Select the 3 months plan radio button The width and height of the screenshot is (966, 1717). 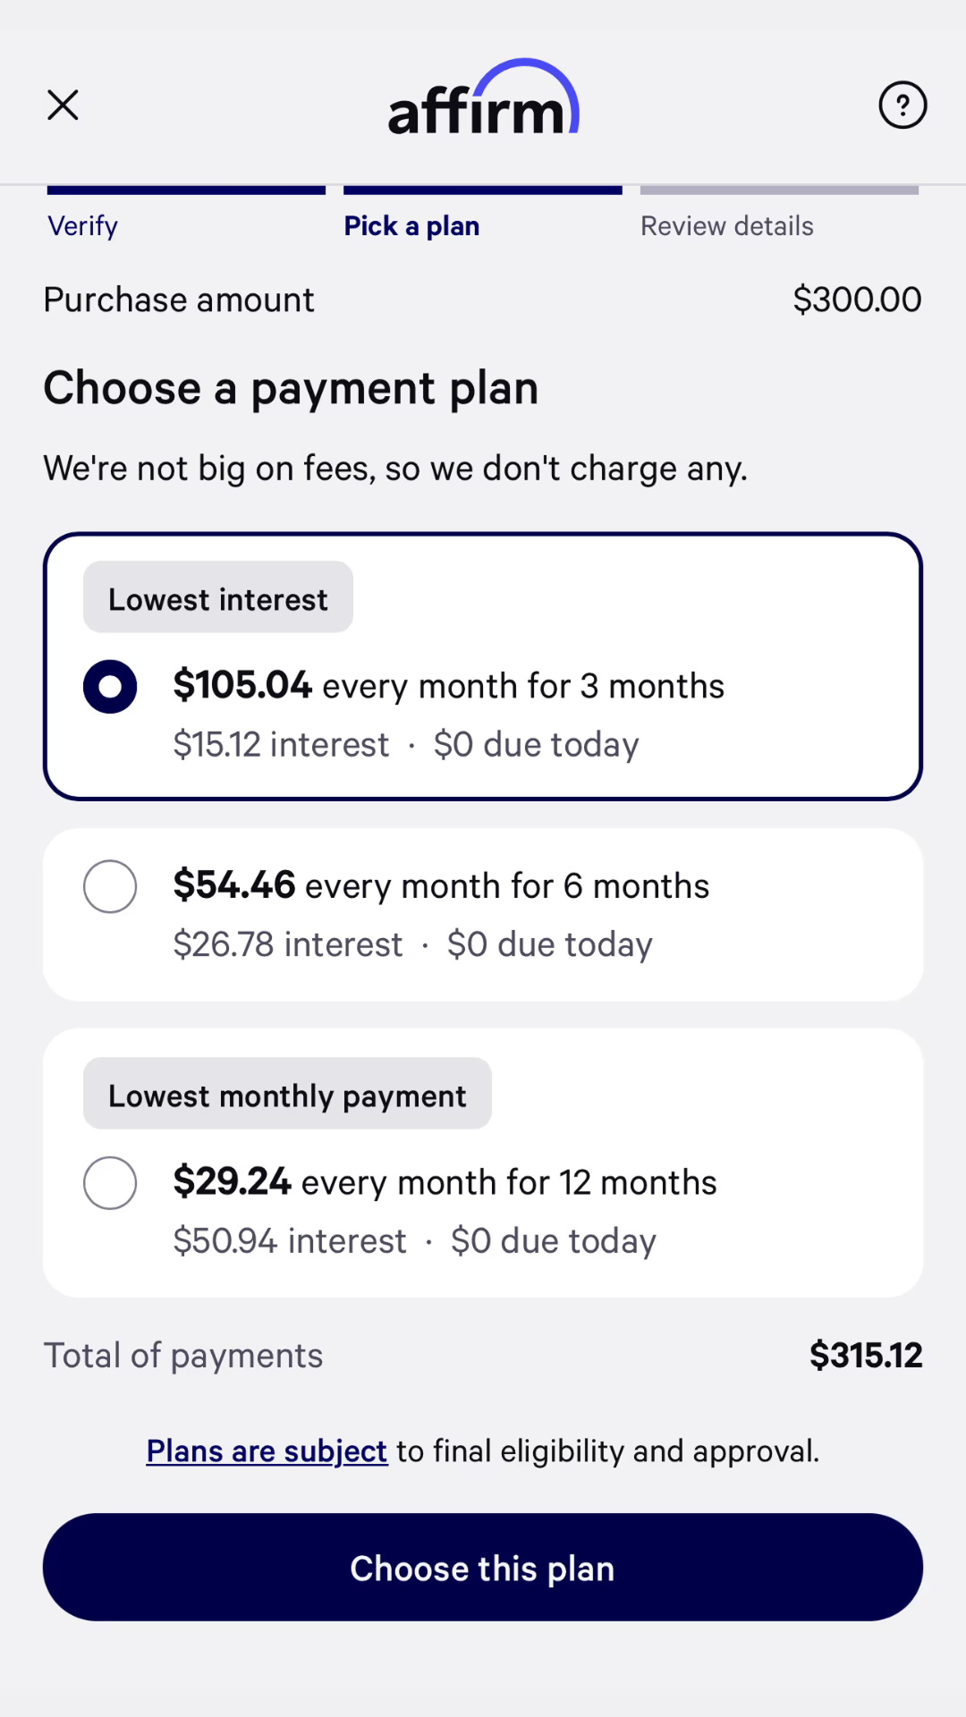click(110, 687)
